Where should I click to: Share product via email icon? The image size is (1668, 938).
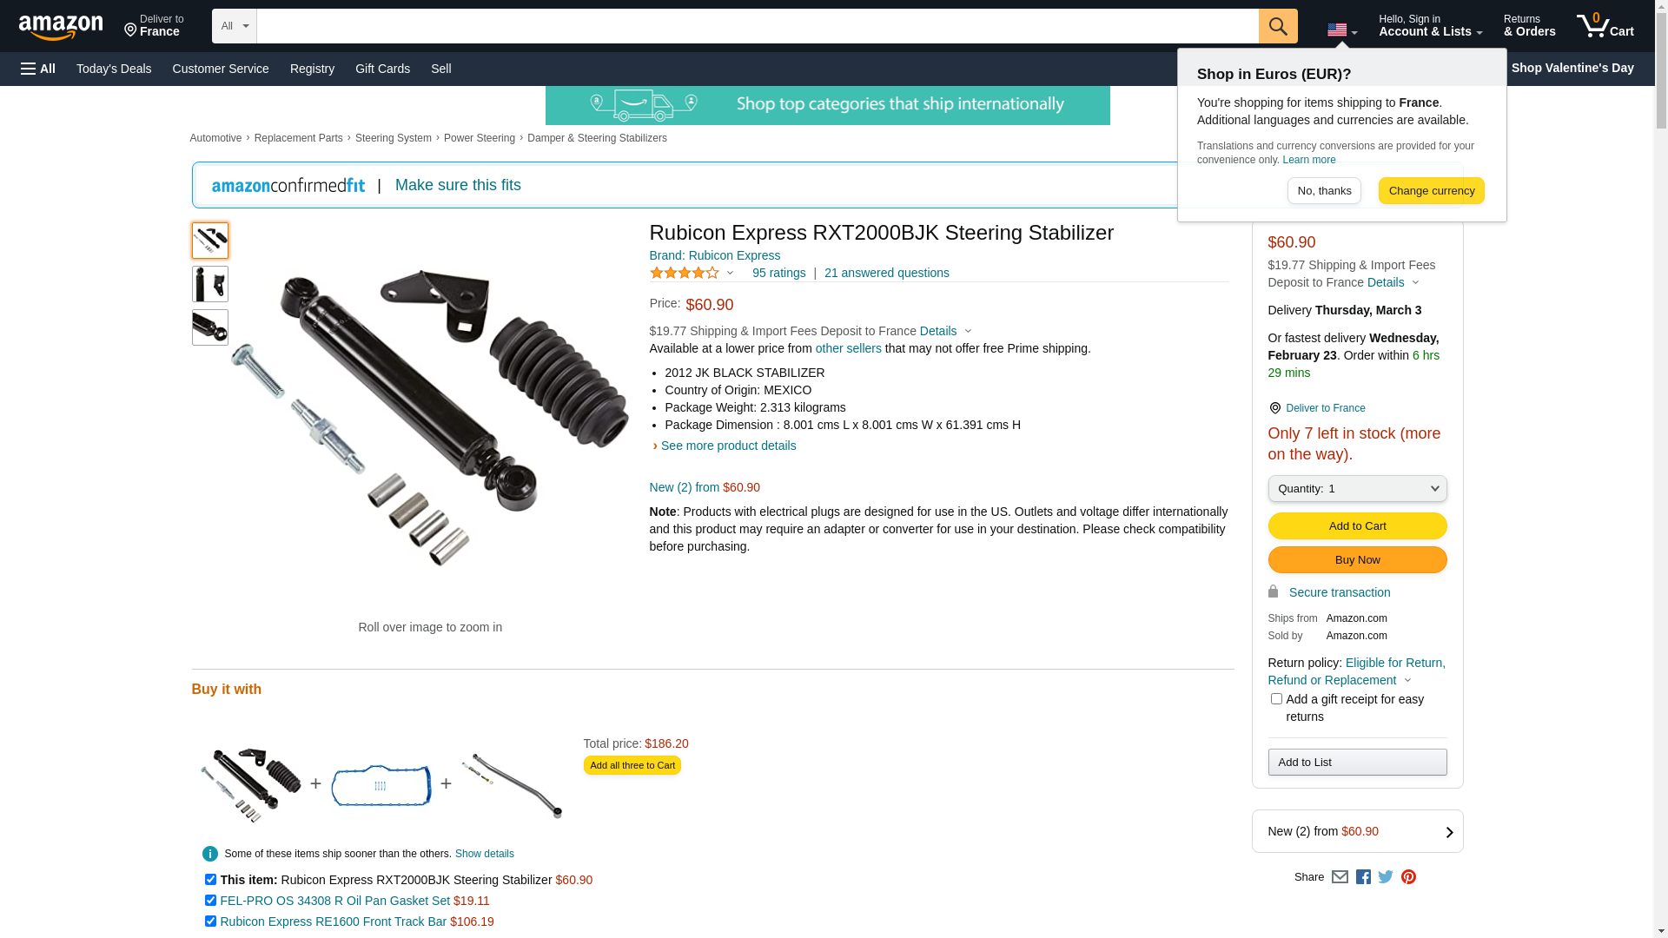pyautogui.click(x=1340, y=877)
